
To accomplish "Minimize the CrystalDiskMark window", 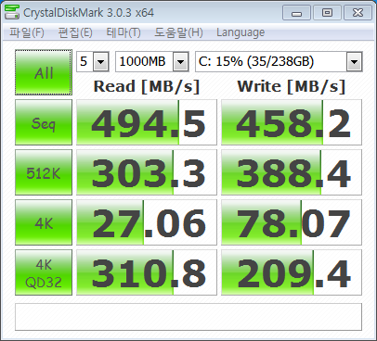I will [296, 13].
